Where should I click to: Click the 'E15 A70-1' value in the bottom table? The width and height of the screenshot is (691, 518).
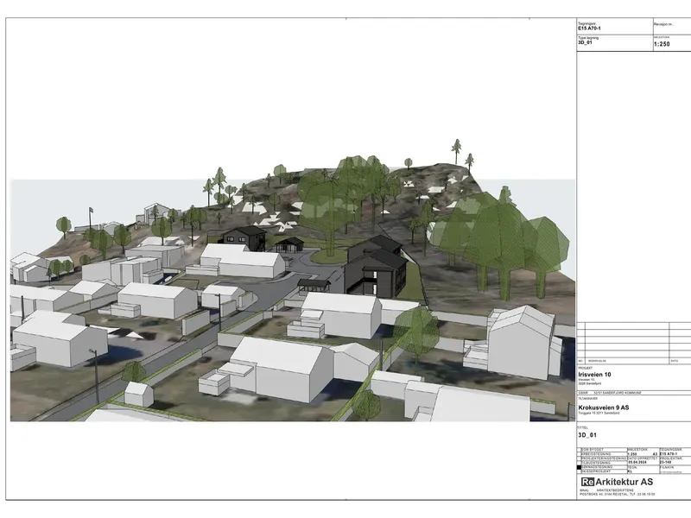[668, 454]
